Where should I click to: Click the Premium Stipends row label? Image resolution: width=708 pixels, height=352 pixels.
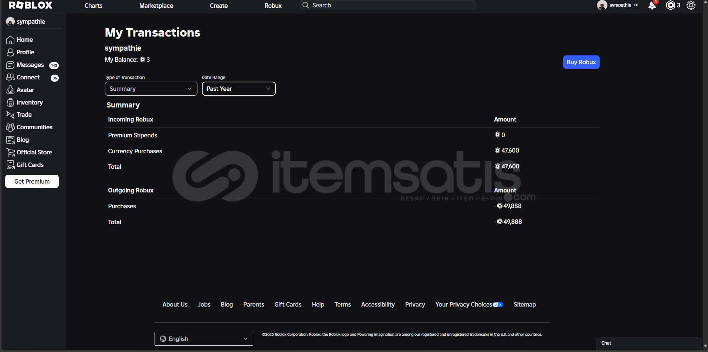tap(133, 135)
